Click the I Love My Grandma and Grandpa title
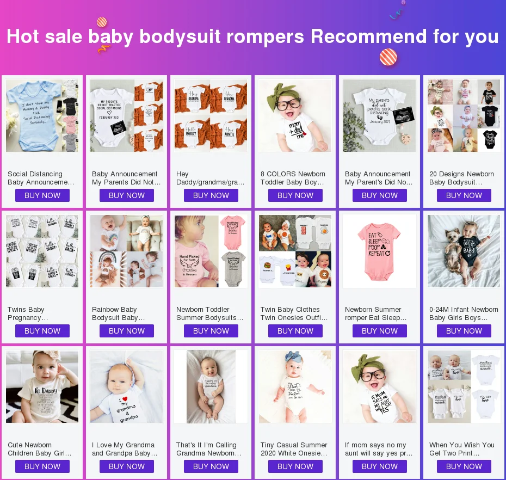 tap(125, 449)
